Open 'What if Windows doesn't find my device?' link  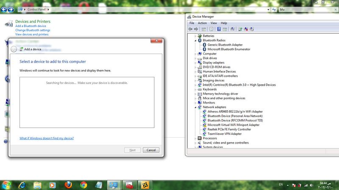(47, 138)
